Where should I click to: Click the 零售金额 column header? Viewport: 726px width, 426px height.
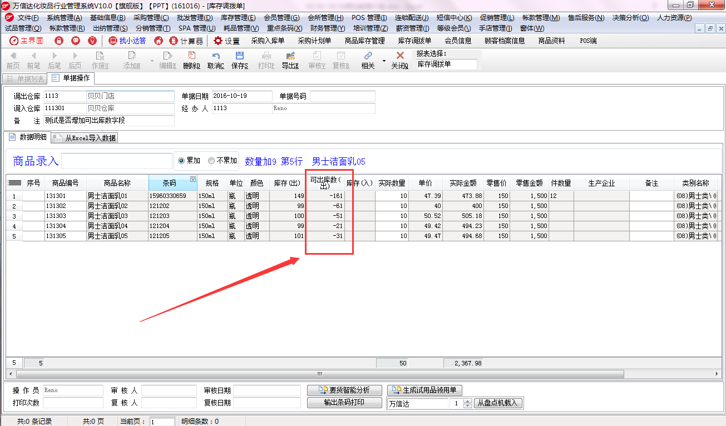click(x=529, y=183)
